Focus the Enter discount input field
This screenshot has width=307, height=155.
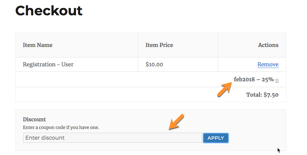(x=112, y=138)
